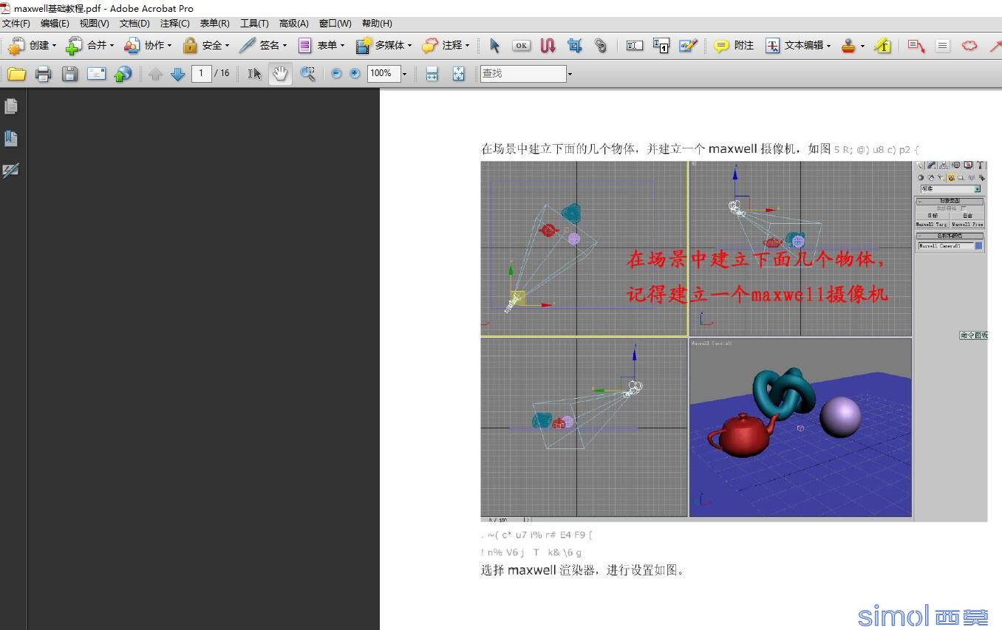The height and width of the screenshot is (630, 1002).
Task: Click the email envelope icon
Action: pyautogui.click(x=96, y=74)
